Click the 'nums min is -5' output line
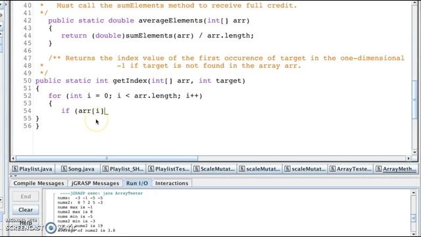The height and width of the screenshot is (237, 421). (75, 217)
